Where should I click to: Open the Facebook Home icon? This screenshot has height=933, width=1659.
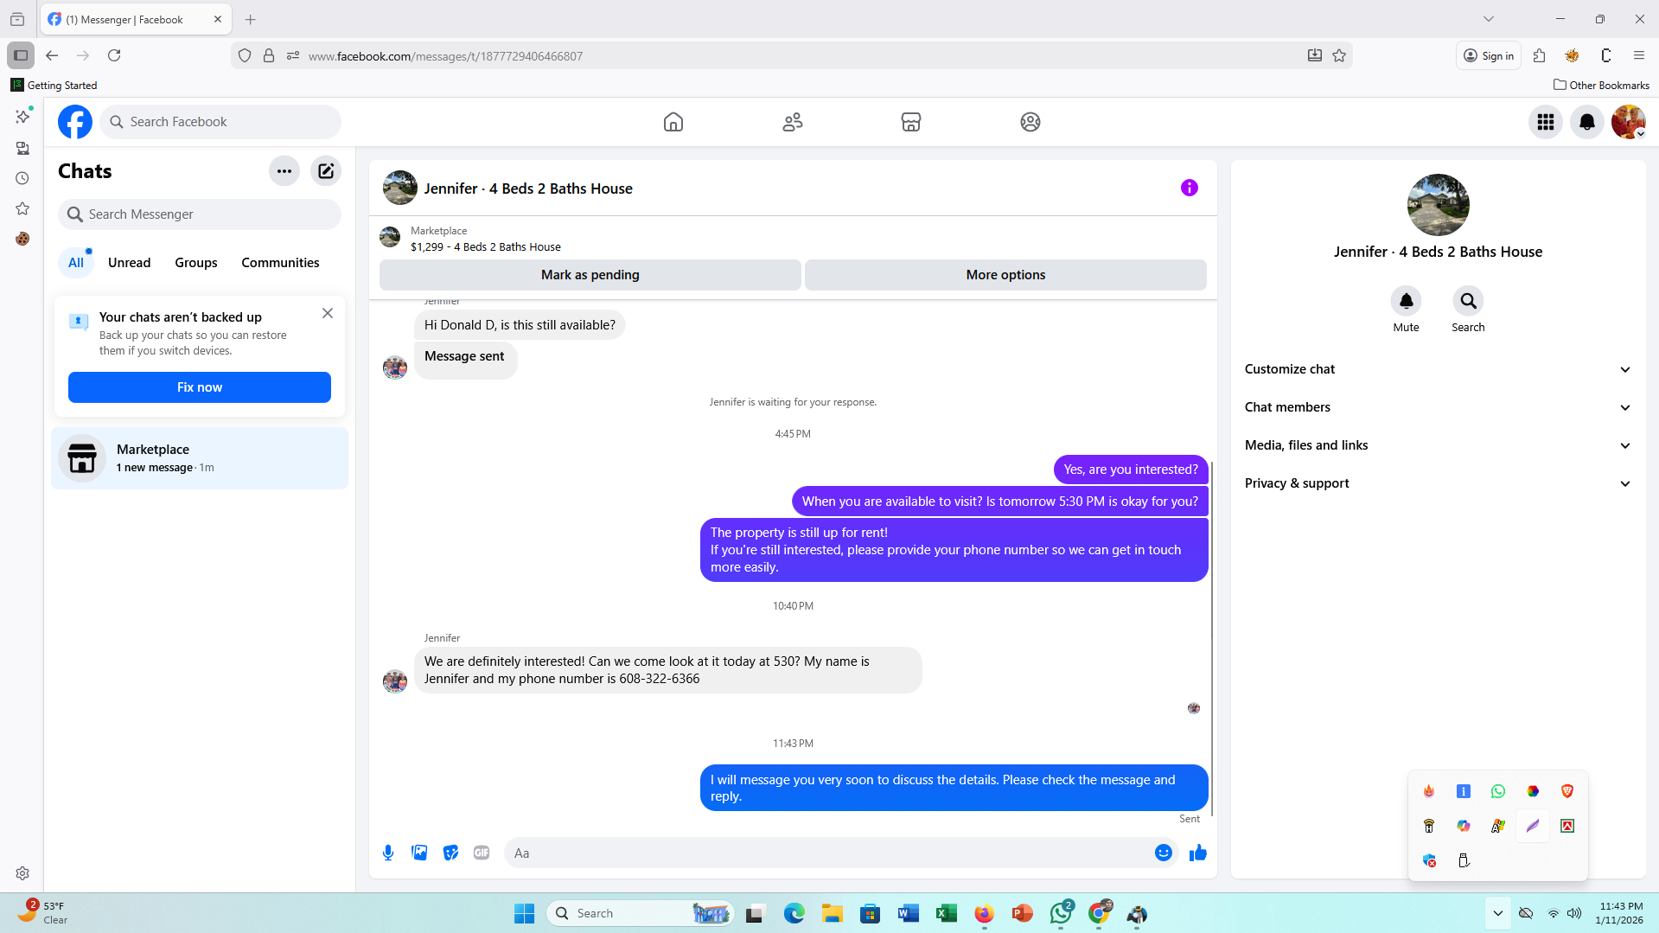click(x=673, y=122)
